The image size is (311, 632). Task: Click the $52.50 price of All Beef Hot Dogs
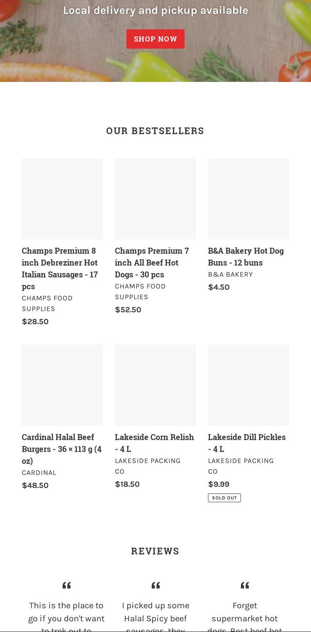coord(128,310)
